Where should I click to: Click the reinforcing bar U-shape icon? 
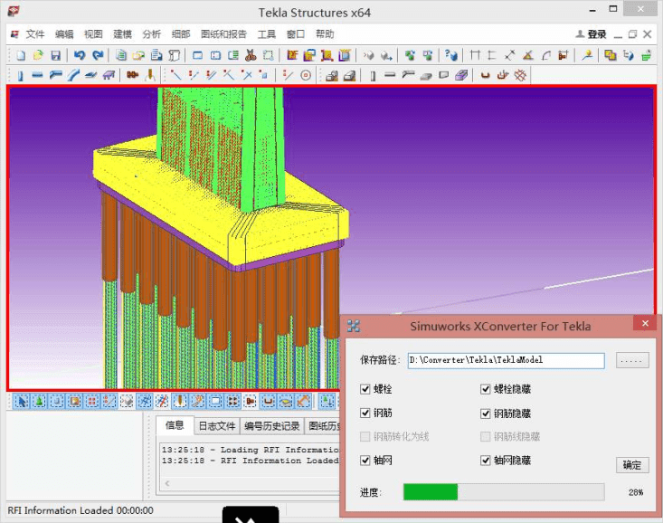(485, 76)
